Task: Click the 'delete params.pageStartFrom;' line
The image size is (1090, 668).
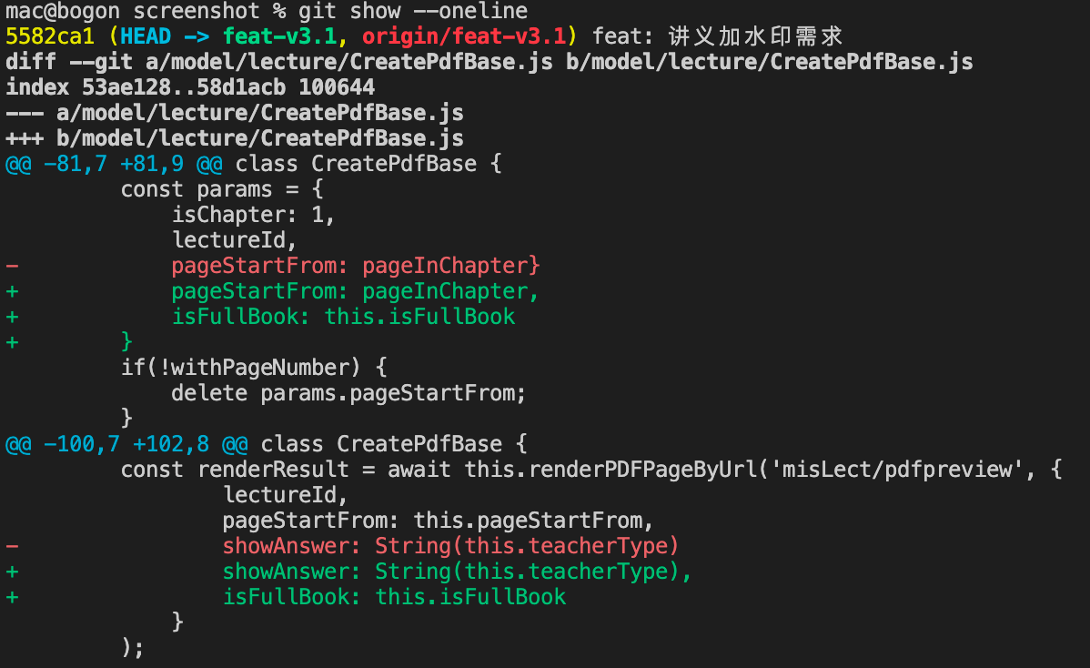Action: [349, 393]
